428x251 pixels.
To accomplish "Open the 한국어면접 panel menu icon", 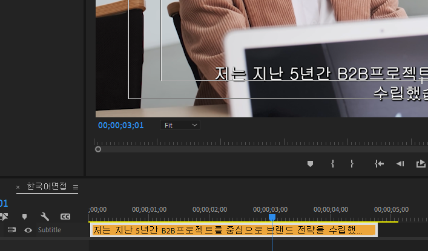I will [x=76, y=187].
